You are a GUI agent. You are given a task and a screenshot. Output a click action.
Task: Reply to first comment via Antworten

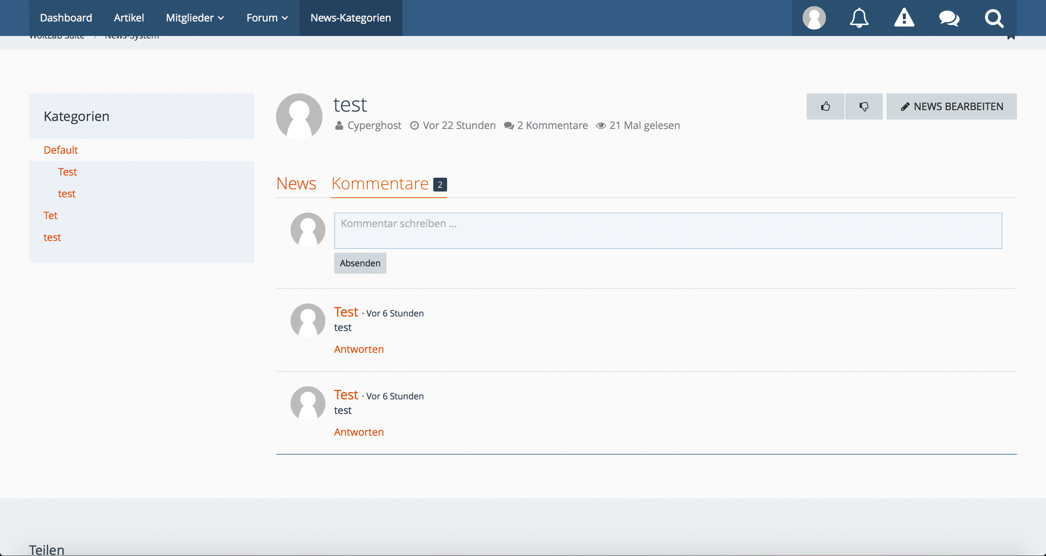(358, 349)
